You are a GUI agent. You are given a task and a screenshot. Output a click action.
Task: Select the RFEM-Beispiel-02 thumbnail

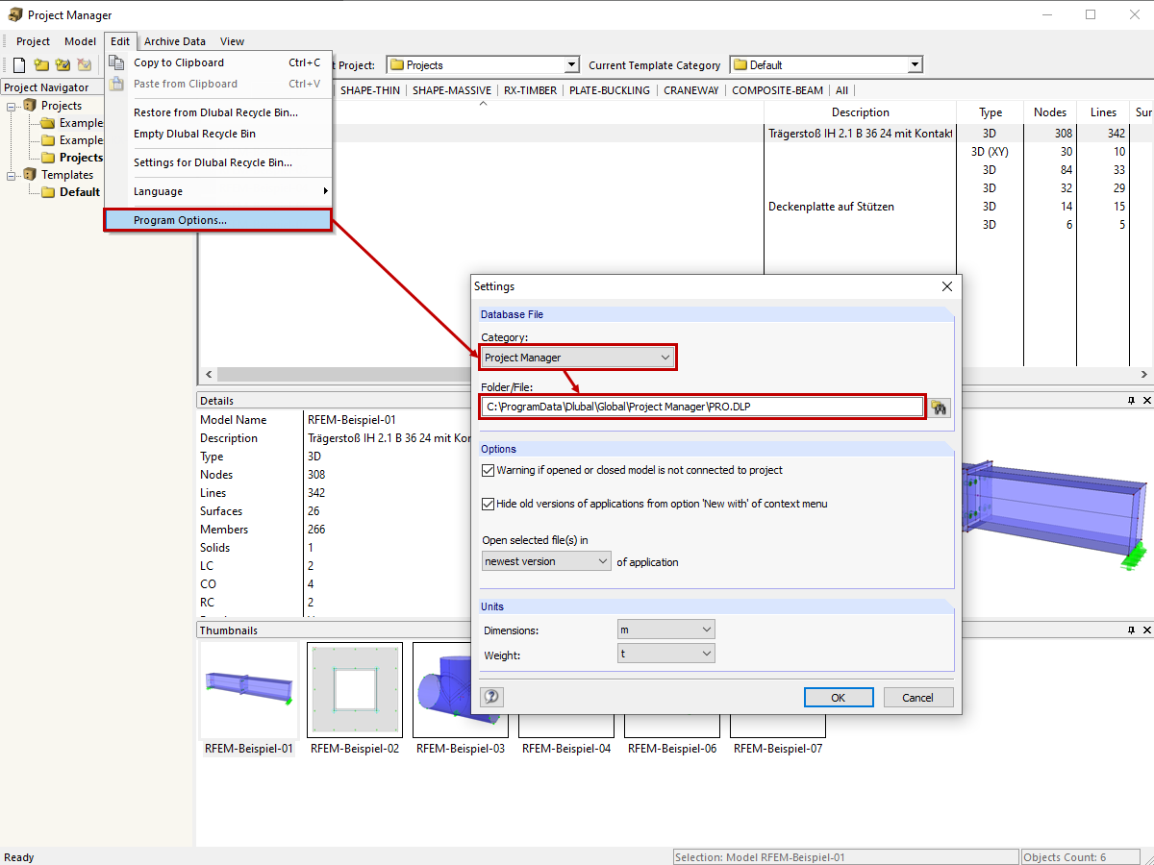354,689
